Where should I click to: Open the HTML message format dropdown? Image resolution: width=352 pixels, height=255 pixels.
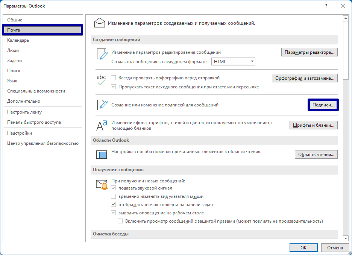(233, 62)
